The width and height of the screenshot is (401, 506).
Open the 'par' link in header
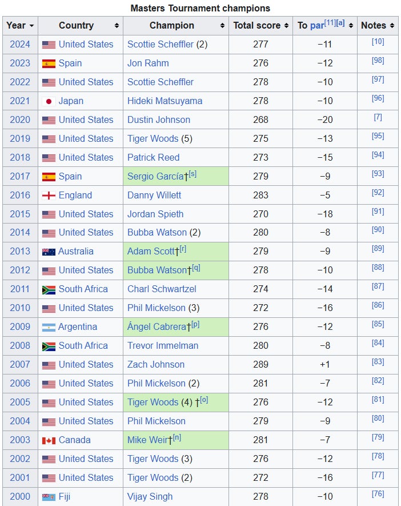[x=317, y=26]
